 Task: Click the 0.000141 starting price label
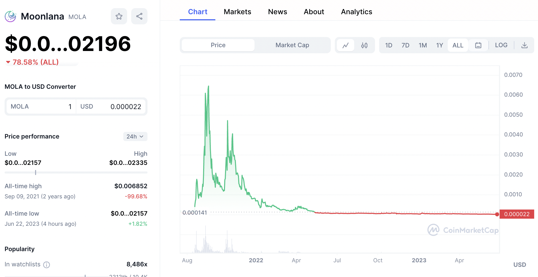tap(195, 213)
